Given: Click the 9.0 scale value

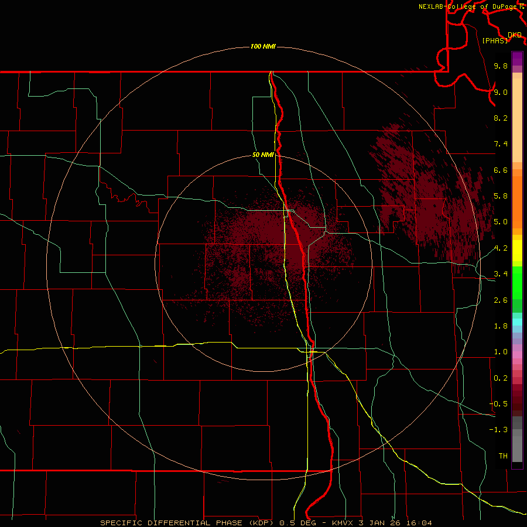Looking at the screenshot, I should (501, 92).
